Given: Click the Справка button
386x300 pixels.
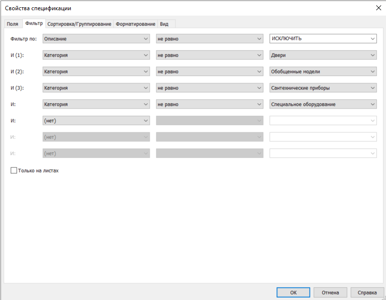Looking at the screenshot, I should (367, 293).
